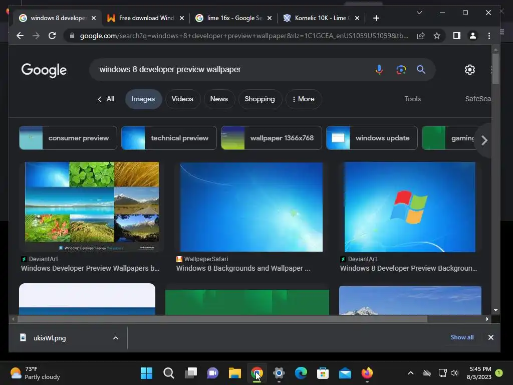
Task: Bookmark this tab with star icon
Action: (x=437, y=36)
